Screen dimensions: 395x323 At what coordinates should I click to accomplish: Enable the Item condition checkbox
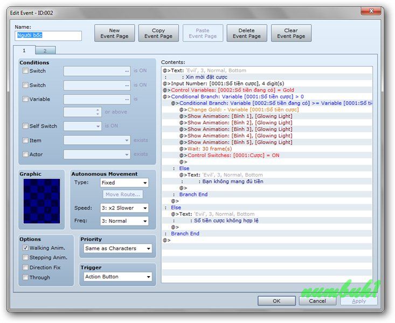[25, 140]
